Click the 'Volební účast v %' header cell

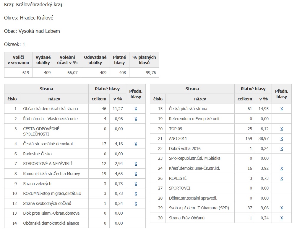(x=67, y=60)
